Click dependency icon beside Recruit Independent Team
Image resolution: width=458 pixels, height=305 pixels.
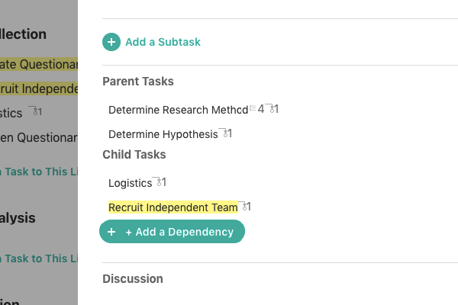tap(244, 207)
